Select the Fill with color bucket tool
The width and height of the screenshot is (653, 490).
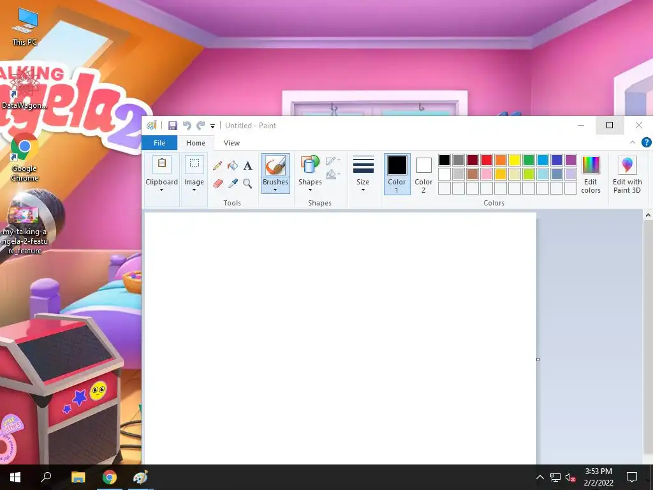click(x=232, y=166)
